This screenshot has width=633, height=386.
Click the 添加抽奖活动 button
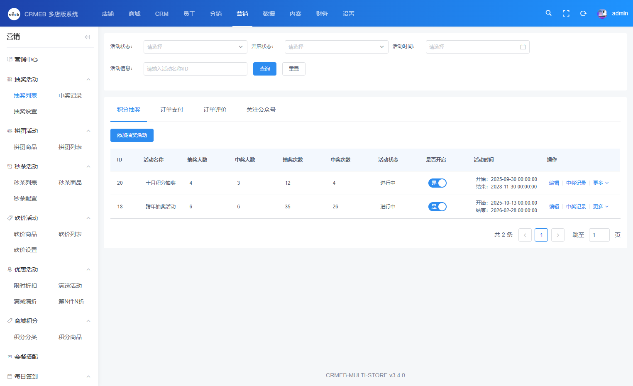(x=132, y=135)
